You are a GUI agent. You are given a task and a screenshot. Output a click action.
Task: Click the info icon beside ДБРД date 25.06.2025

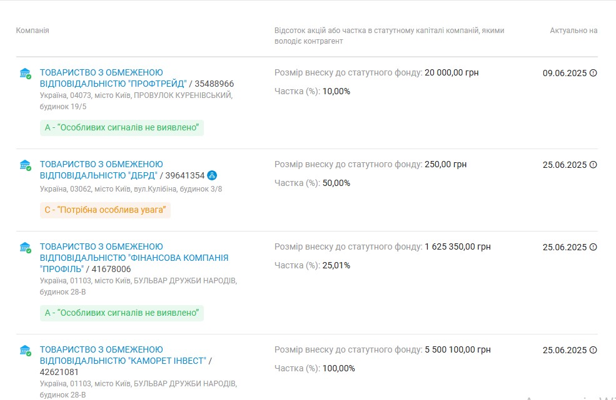[593, 165]
